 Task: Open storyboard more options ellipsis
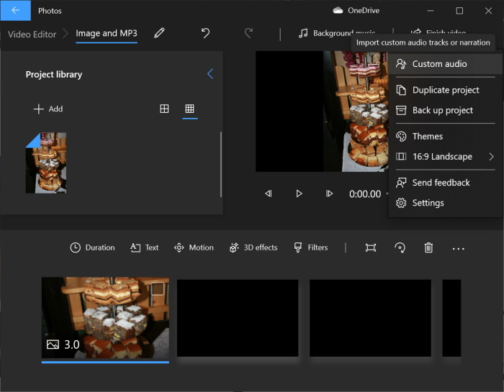[458, 247]
